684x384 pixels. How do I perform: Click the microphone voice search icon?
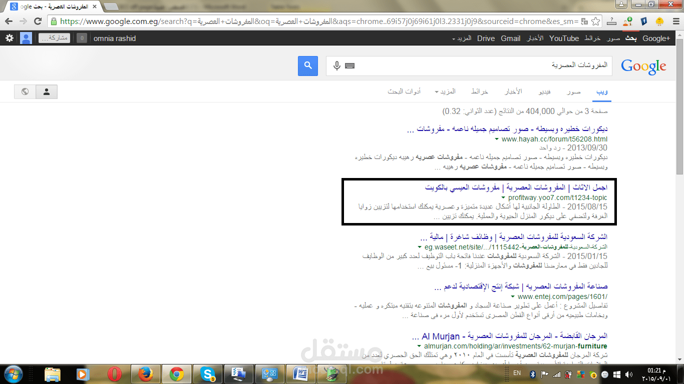click(337, 65)
